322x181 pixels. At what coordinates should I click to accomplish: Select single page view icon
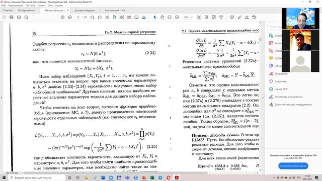pyautogui.click(x=114, y=18)
